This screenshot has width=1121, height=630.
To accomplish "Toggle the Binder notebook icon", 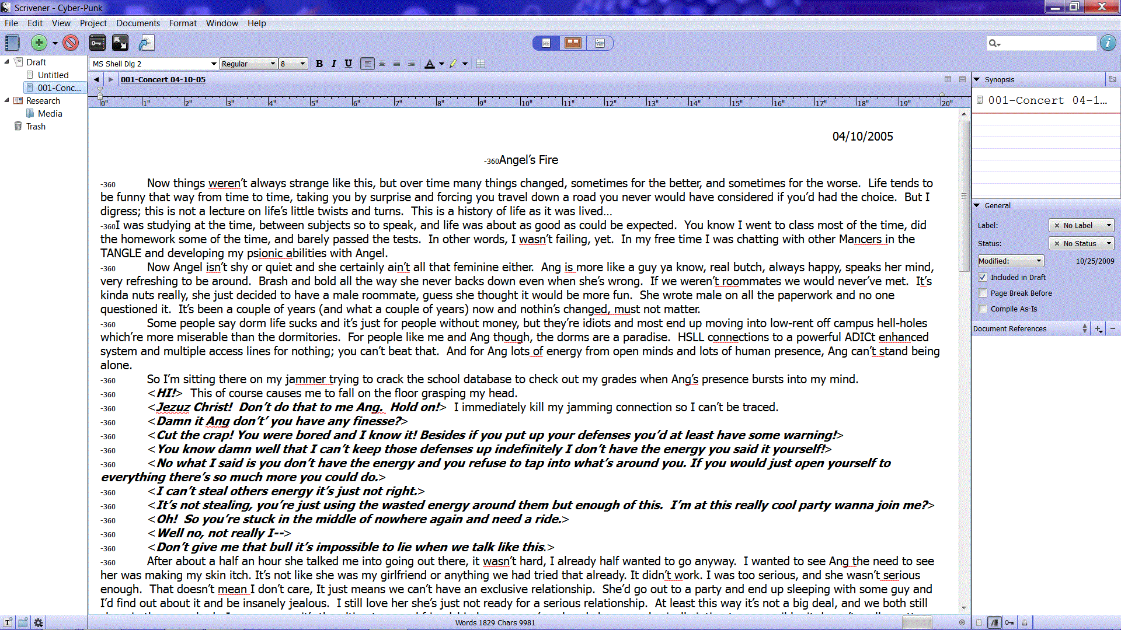I will [12, 43].
